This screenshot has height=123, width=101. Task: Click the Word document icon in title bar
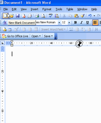pos(2,2)
